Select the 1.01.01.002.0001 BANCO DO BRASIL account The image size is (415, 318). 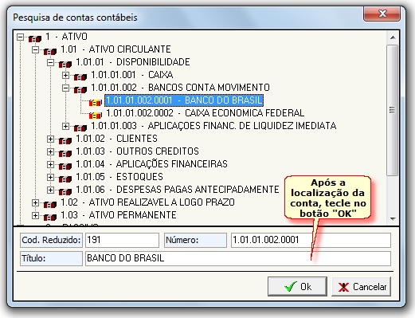point(184,100)
